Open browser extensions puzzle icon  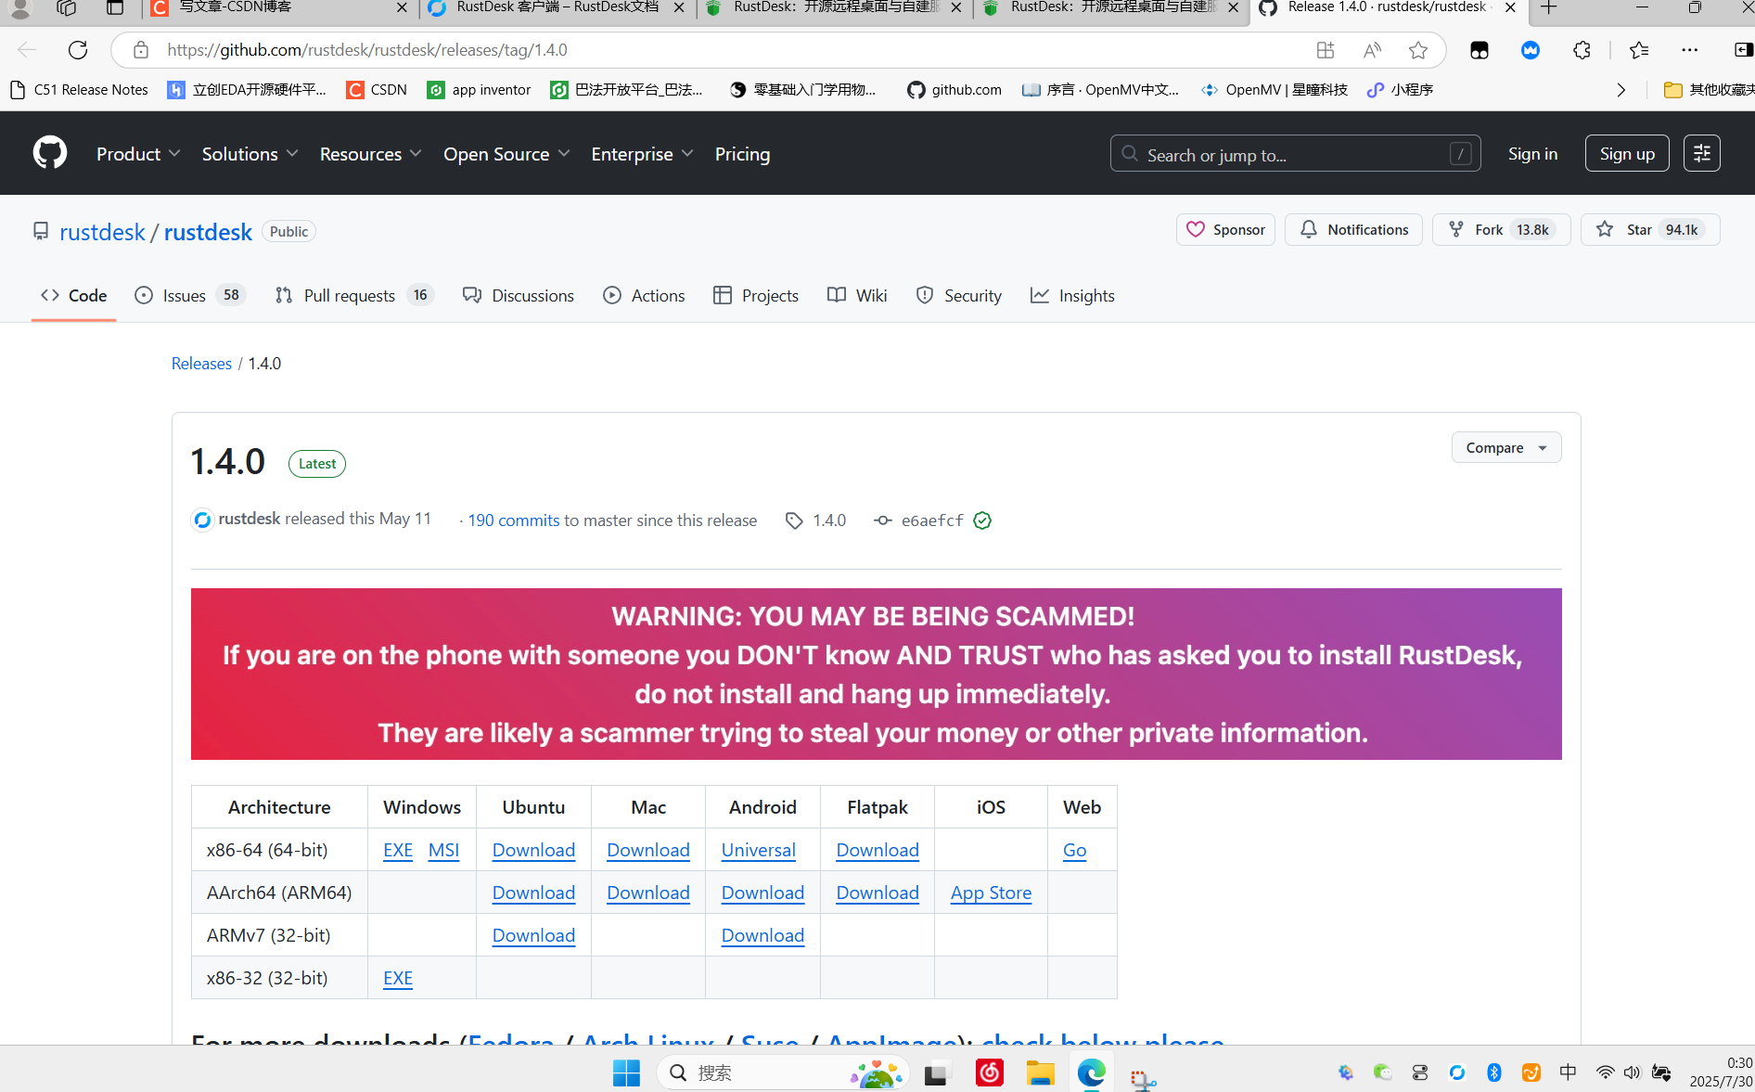(1582, 50)
